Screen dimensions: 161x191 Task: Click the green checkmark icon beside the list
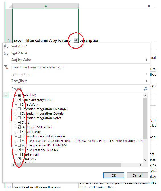point(6,95)
